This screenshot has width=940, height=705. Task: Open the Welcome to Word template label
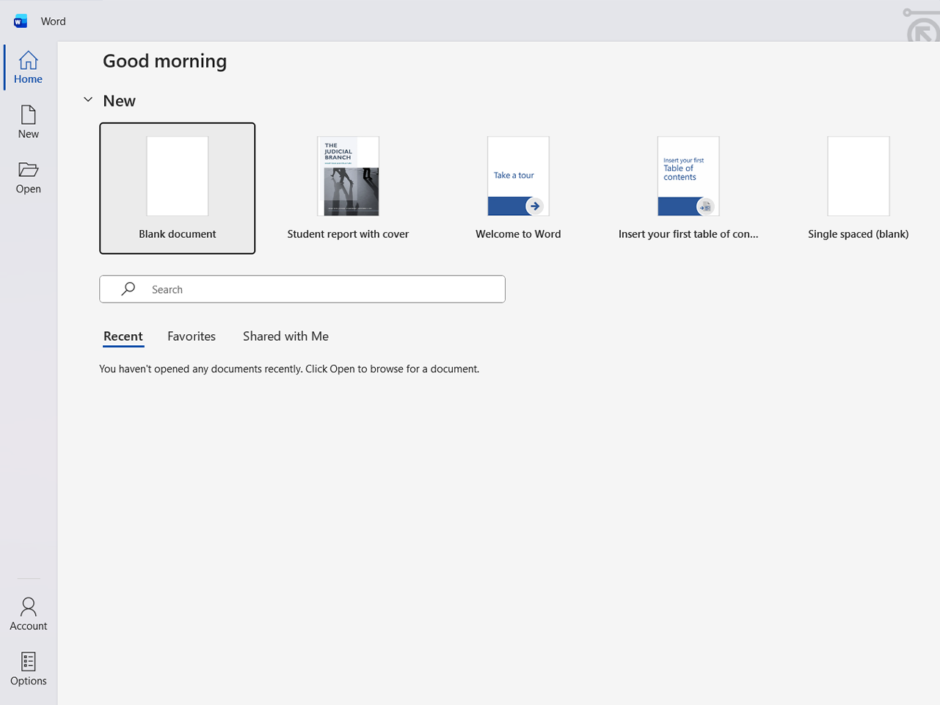tap(518, 234)
